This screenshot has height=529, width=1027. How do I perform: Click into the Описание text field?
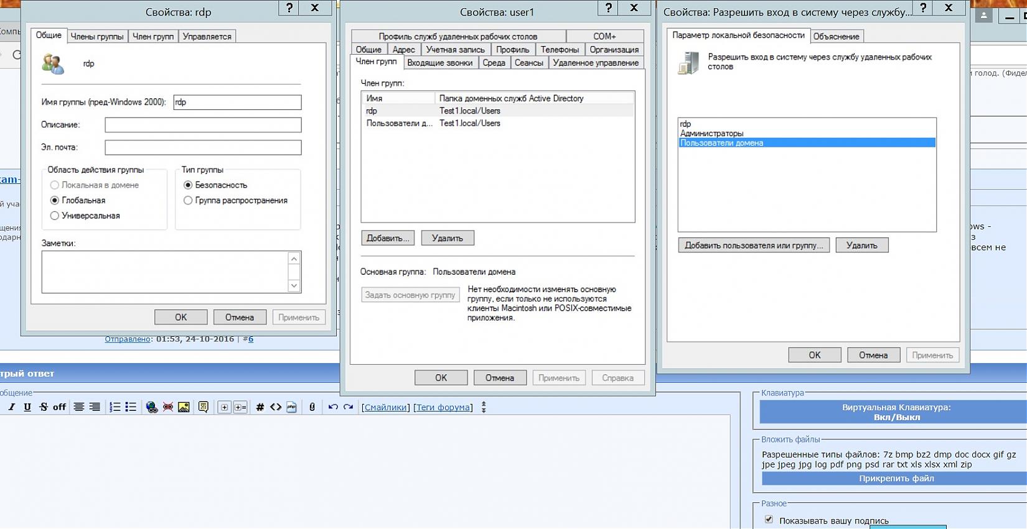pyautogui.click(x=203, y=125)
